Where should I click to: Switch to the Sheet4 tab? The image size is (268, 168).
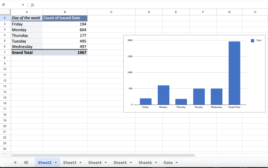coord(95,162)
